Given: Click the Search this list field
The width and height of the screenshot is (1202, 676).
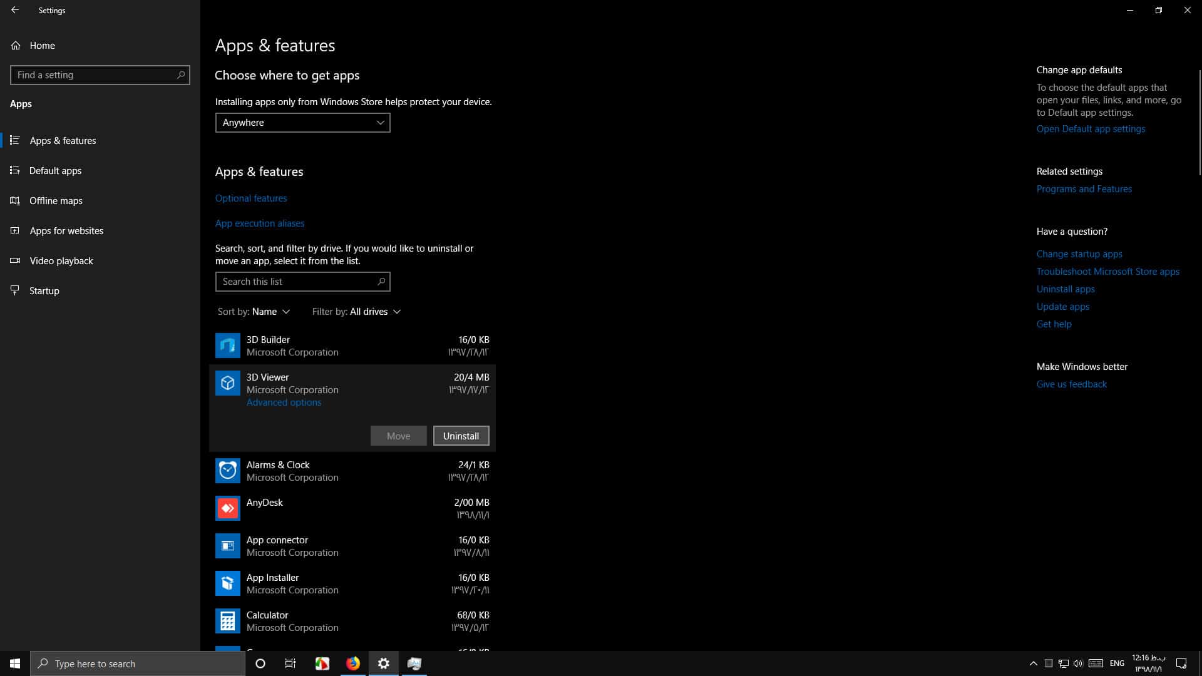Looking at the screenshot, I should (302, 282).
